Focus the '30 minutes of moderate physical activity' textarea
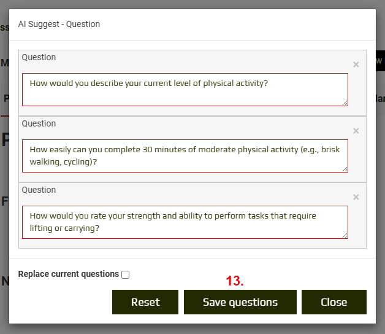Viewport: 385px width, 334px height. (185, 155)
